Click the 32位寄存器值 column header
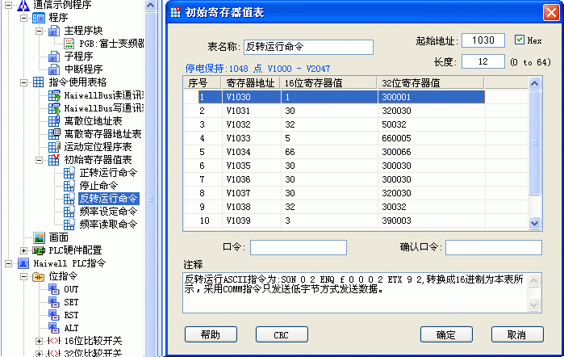The width and height of the screenshot is (564, 357). pyautogui.click(x=431, y=83)
